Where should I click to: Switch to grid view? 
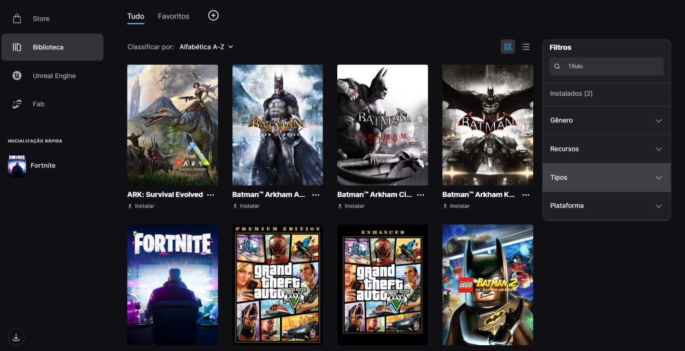[508, 47]
